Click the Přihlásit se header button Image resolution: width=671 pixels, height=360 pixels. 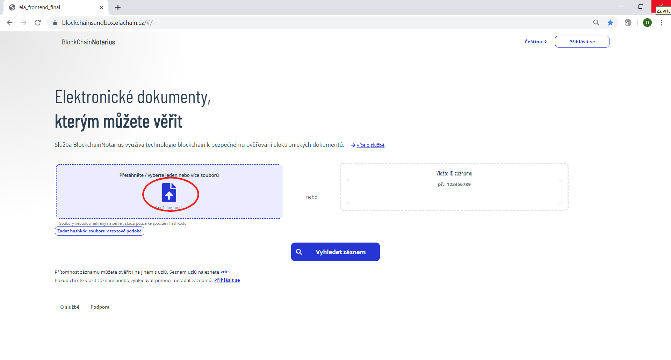(582, 42)
